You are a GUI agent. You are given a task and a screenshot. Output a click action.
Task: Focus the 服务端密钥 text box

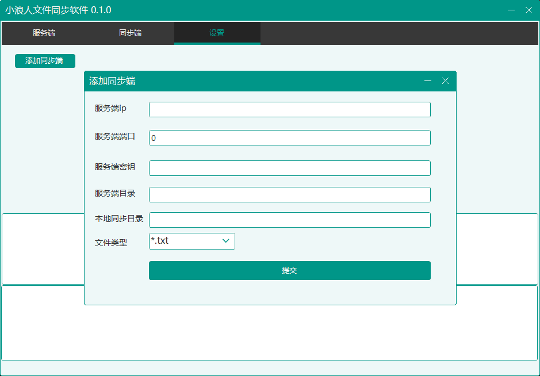(289, 168)
